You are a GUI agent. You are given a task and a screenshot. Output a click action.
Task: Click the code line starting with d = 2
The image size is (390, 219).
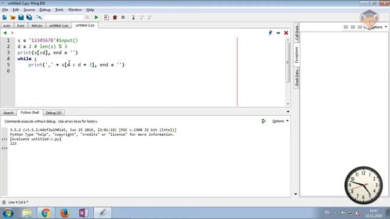[42, 46]
